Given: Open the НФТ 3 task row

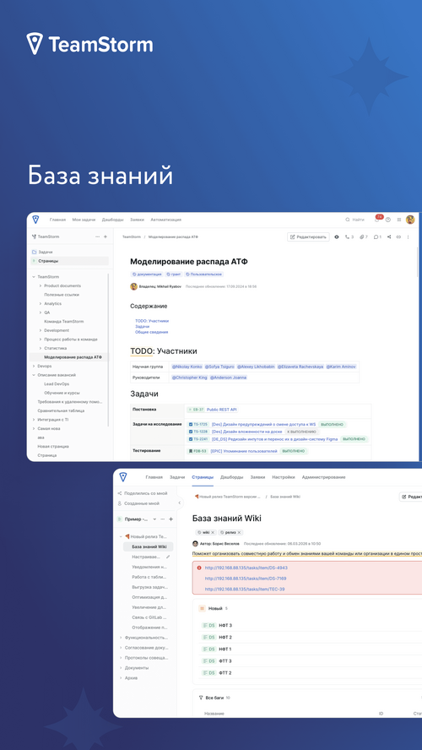Looking at the screenshot, I should [x=311, y=625].
